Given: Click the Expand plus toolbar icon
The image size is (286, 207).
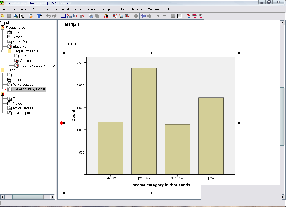Looking at the screenshot, I should (158, 16).
